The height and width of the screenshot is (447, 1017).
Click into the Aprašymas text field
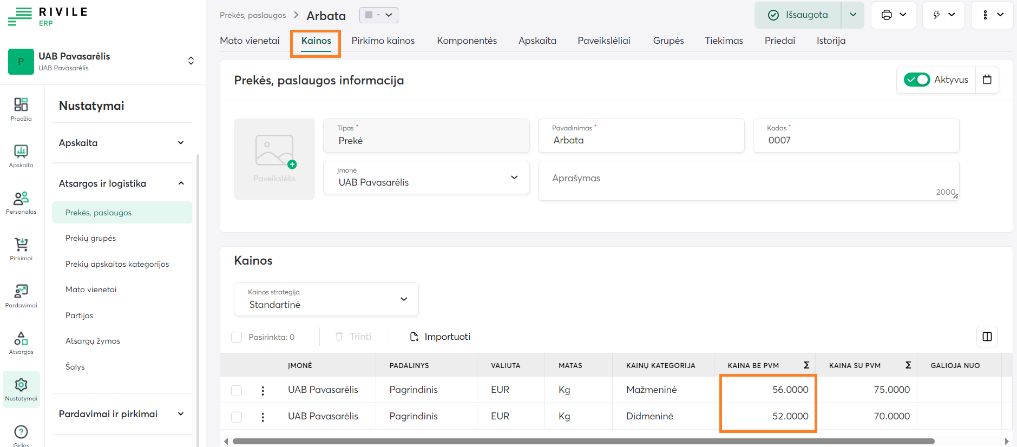(747, 180)
